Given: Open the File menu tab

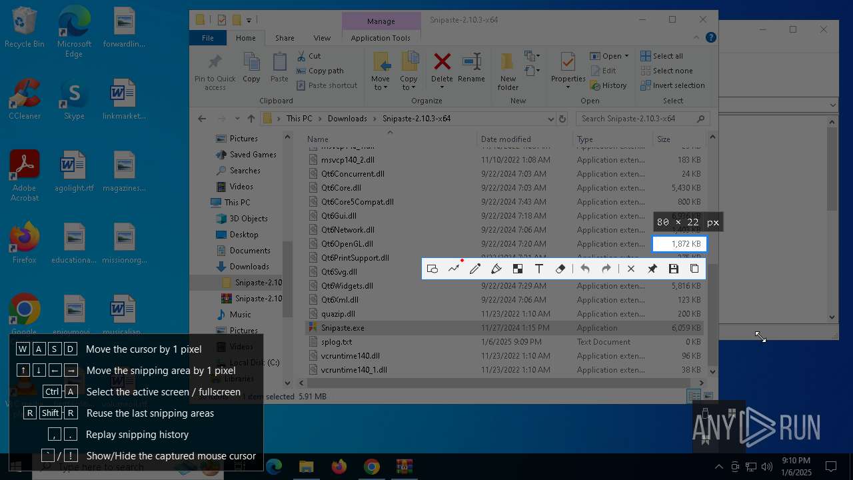Looking at the screenshot, I should [208, 38].
